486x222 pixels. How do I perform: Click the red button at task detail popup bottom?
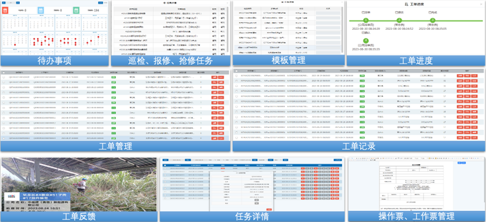click(x=268, y=210)
